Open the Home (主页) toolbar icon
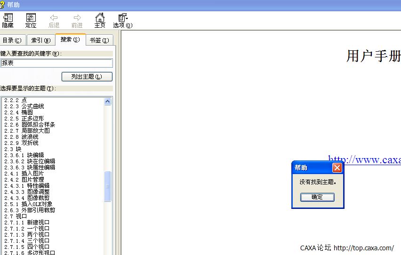Viewport: 401px width, 255px height. click(x=100, y=20)
